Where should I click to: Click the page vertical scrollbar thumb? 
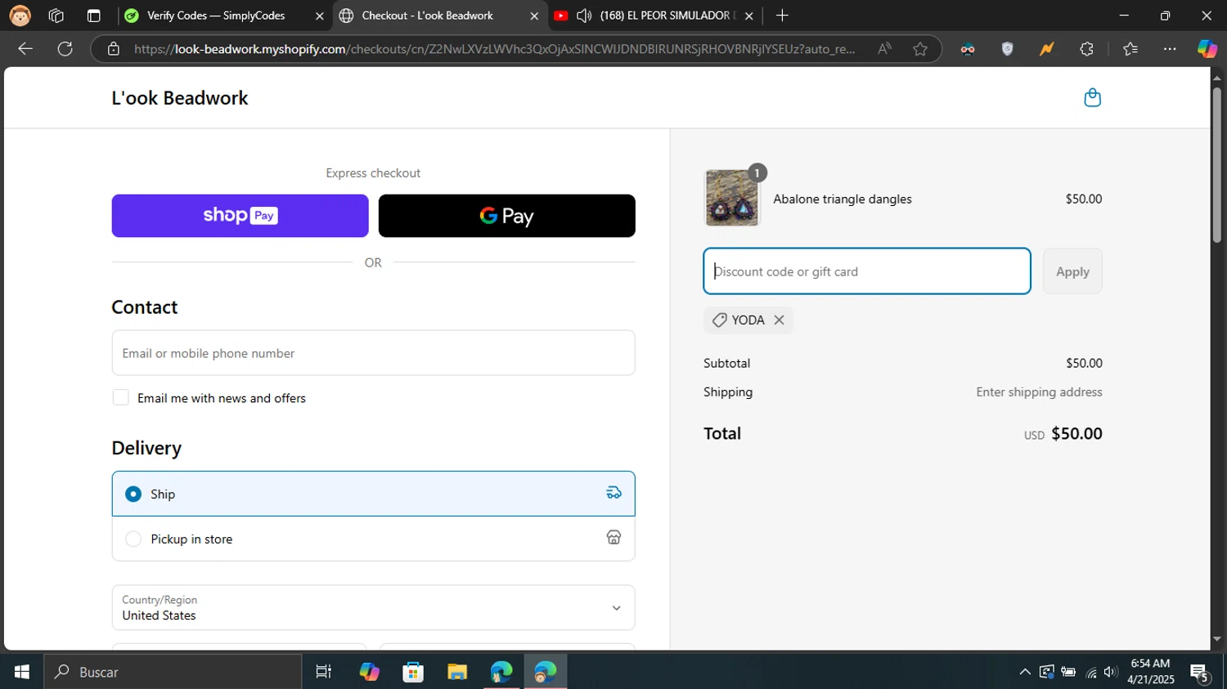pyautogui.click(x=1217, y=163)
